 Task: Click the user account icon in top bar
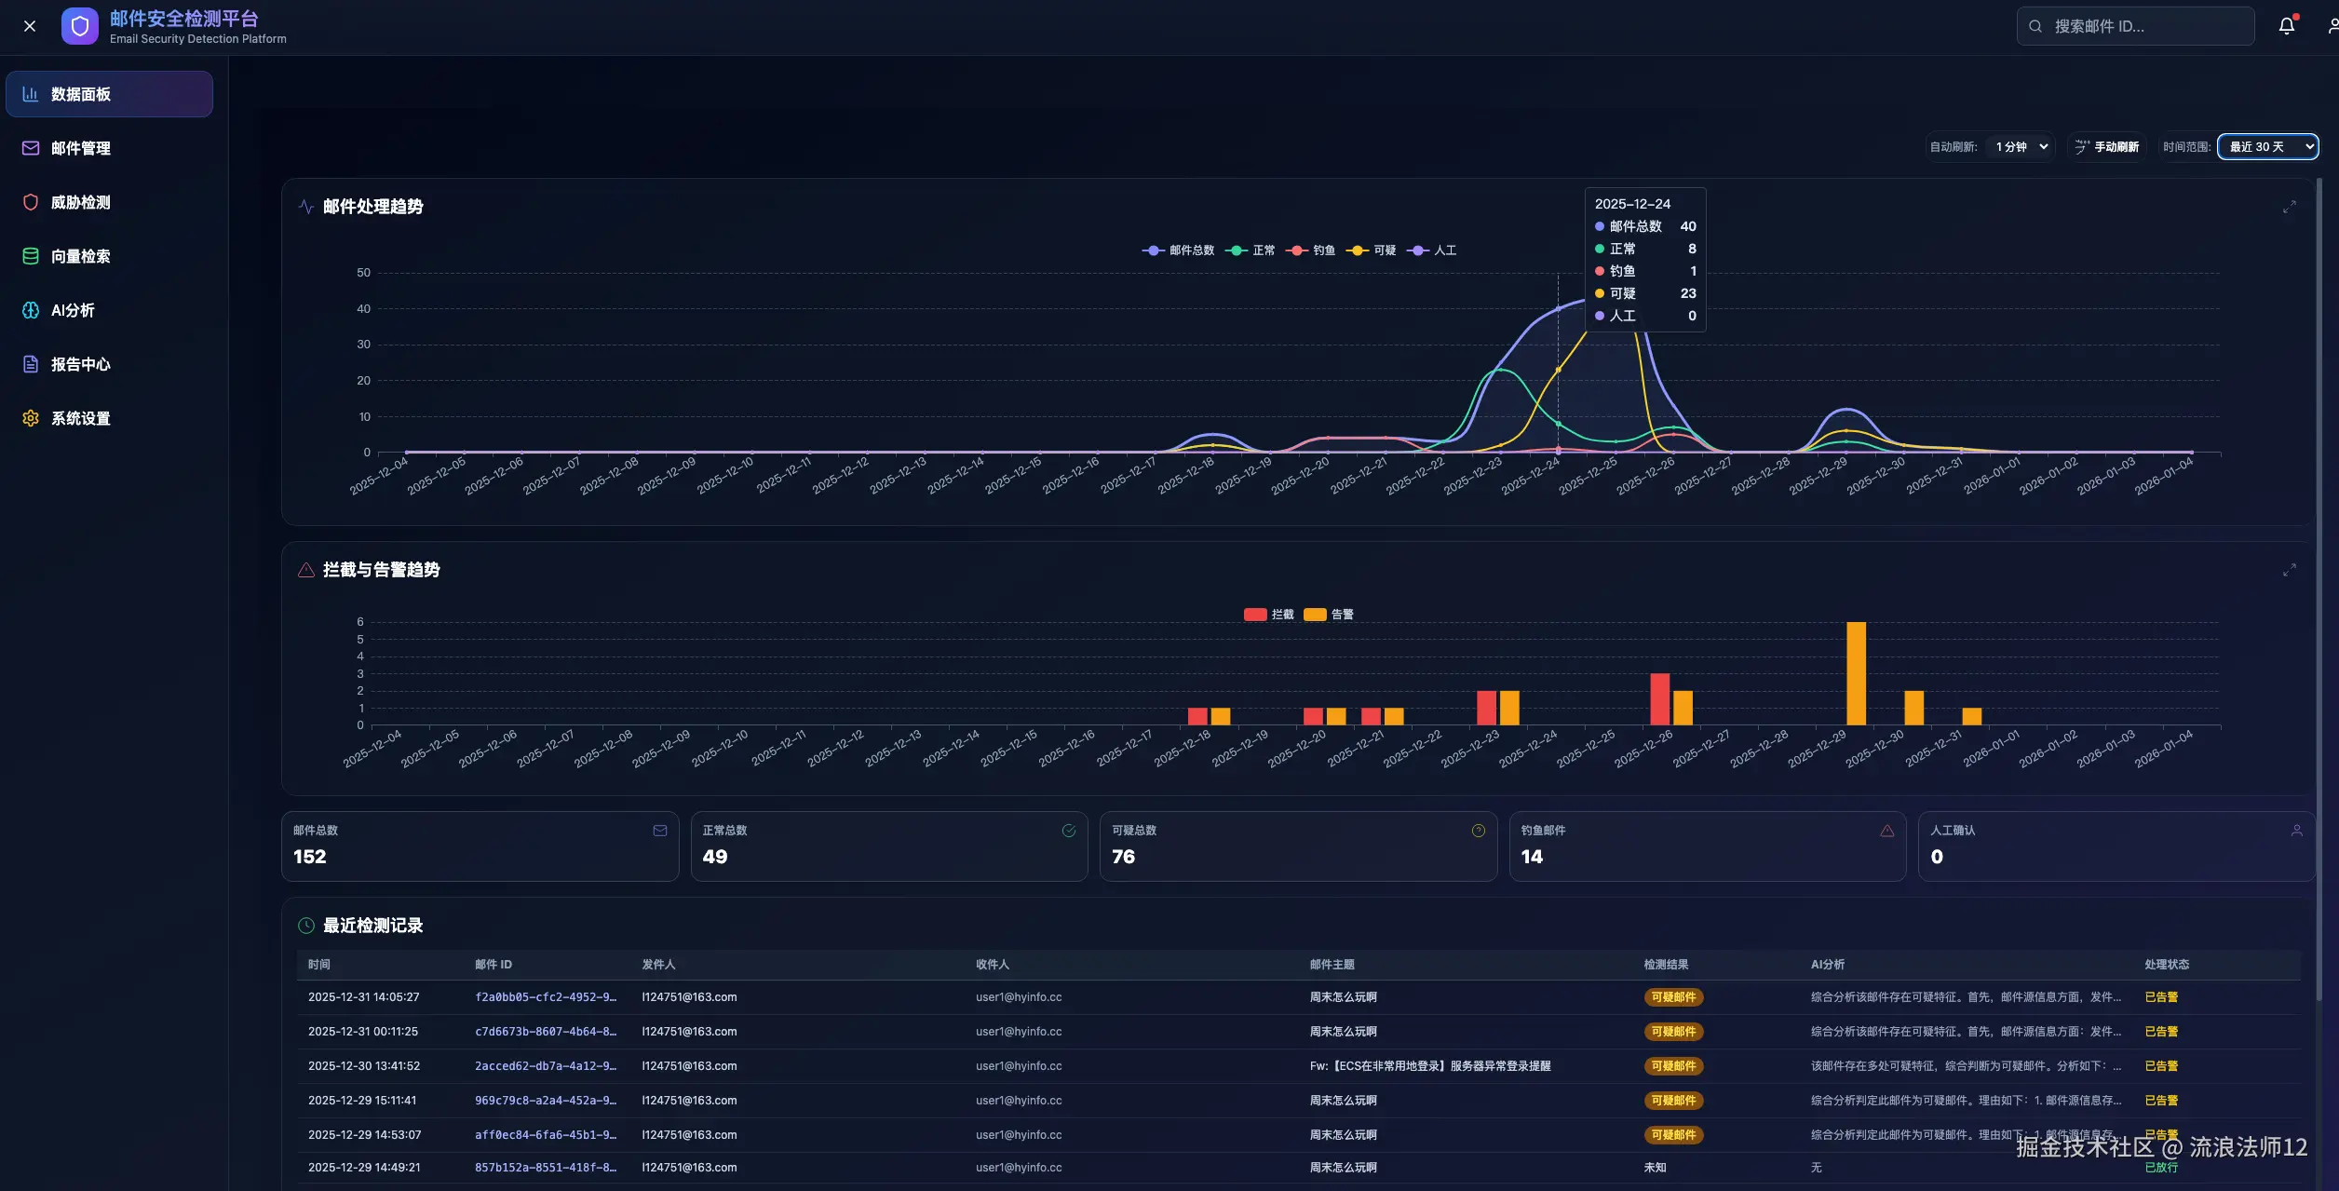(x=2332, y=26)
